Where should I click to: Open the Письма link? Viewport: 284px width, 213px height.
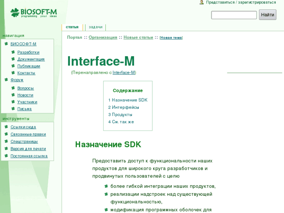25,109
